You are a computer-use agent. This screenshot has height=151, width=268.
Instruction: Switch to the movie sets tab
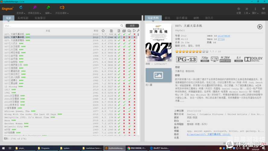[23, 18]
